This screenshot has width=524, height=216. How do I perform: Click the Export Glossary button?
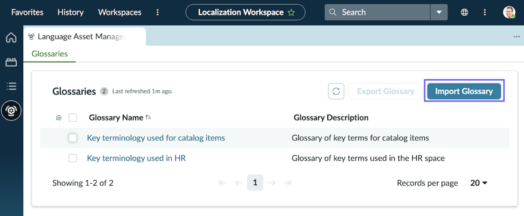coord(386,91)
